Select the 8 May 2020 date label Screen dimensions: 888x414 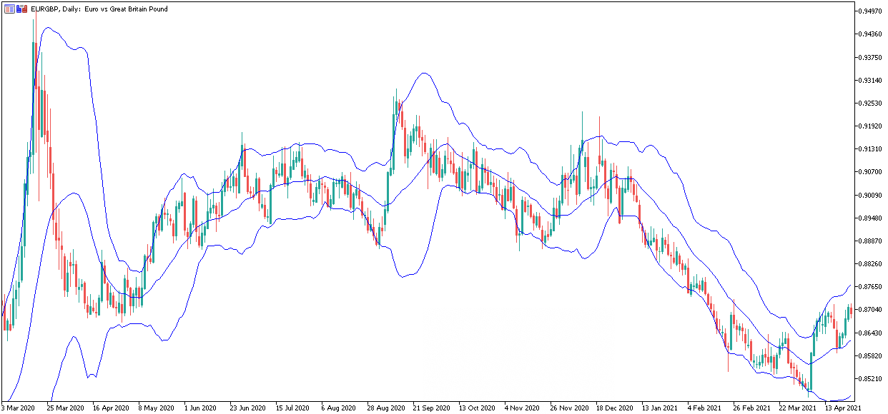coord(157,408)
